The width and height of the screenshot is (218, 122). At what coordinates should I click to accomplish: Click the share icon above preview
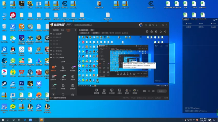pos(165,32)
